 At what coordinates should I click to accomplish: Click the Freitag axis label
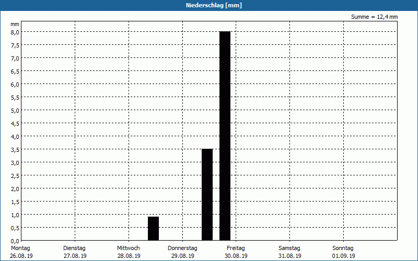coord(236,248)
